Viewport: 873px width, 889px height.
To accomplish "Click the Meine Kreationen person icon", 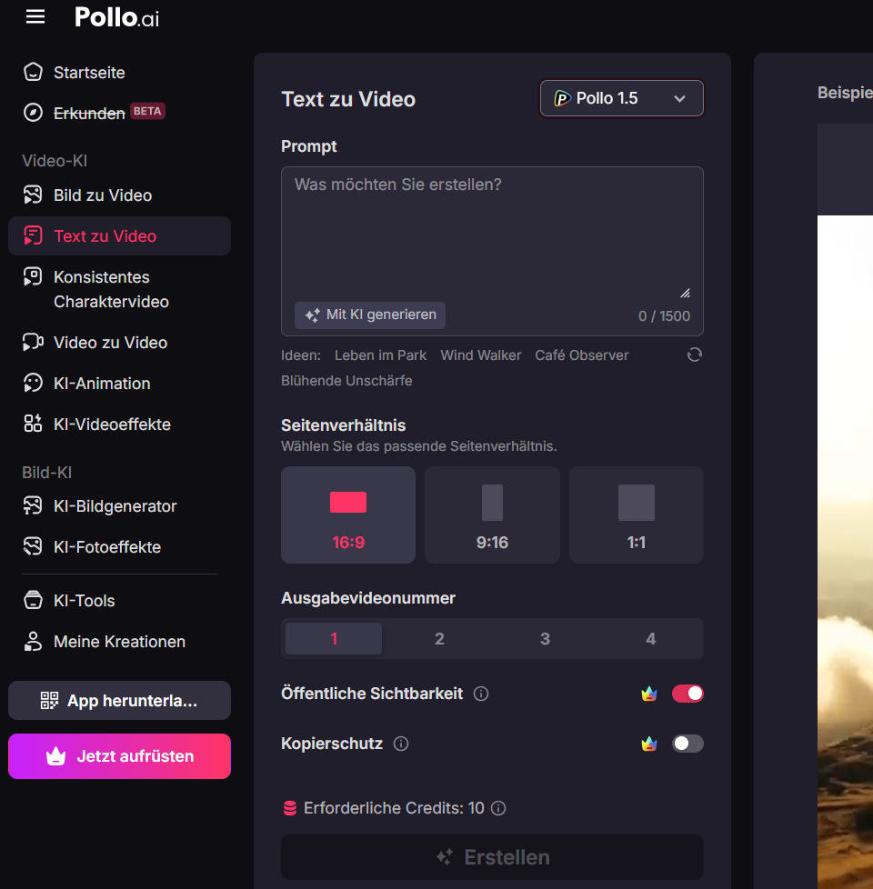I will 33,641.
